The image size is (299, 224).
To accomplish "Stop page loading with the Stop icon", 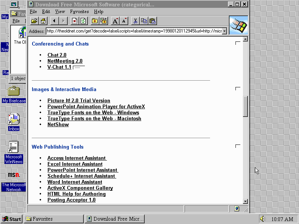I will (75, 21).
